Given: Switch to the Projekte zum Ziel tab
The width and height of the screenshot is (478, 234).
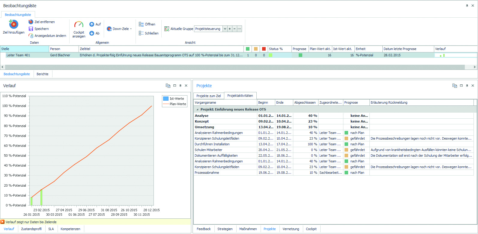Looking at the screenshot, I should (x=208, y=96).
